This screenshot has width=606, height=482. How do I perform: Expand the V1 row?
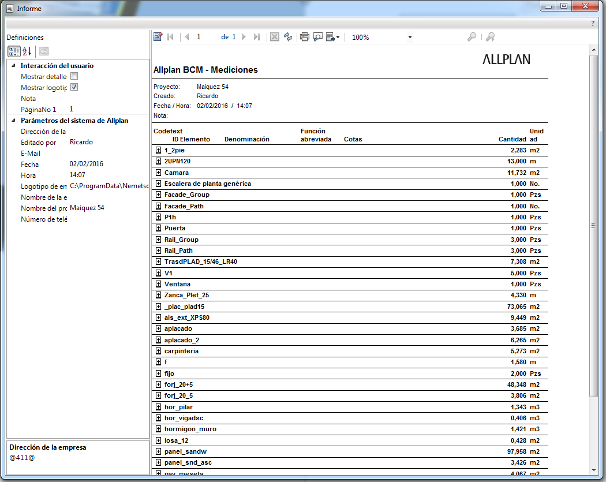click(x=158, y=273)
